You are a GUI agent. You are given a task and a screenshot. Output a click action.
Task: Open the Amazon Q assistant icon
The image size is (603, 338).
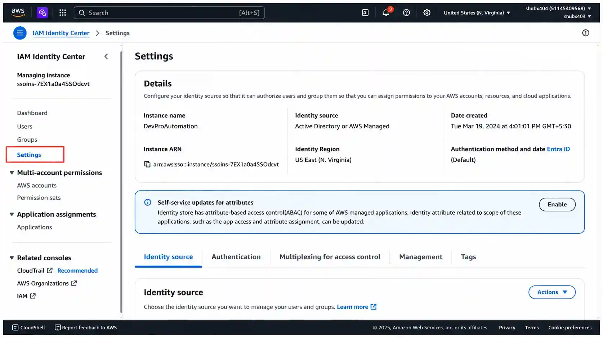(x=42, y=13)
